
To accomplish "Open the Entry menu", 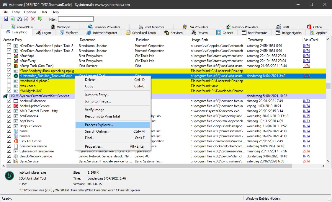I will (x=16, y=12).
